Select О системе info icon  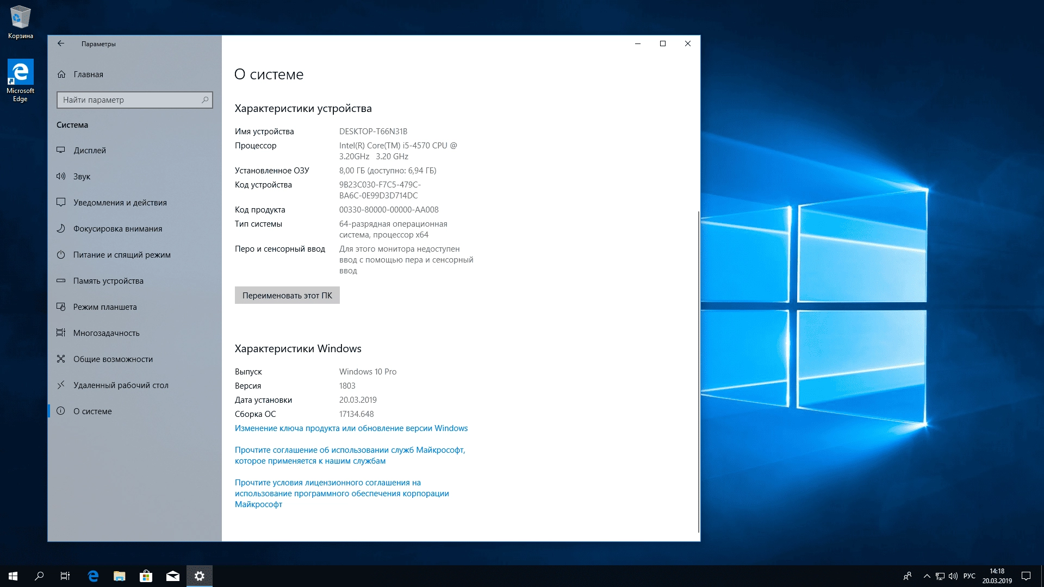61,411
